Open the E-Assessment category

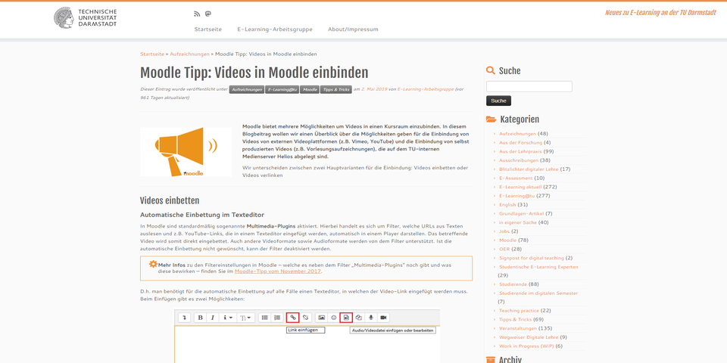516,178
